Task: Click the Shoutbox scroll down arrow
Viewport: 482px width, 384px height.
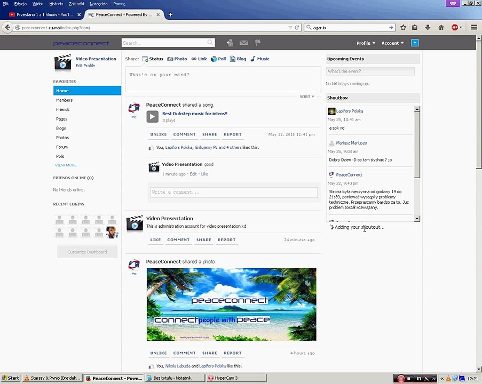Action: (x=417, y=219)
